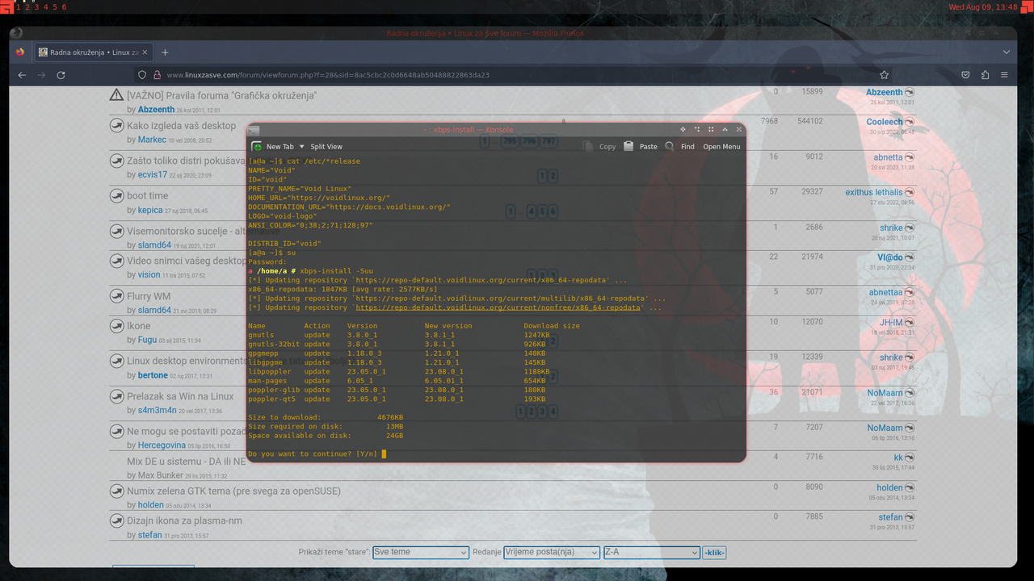
Task: Open the Z-A order dropdown
Action: click(x=651, y=552)
